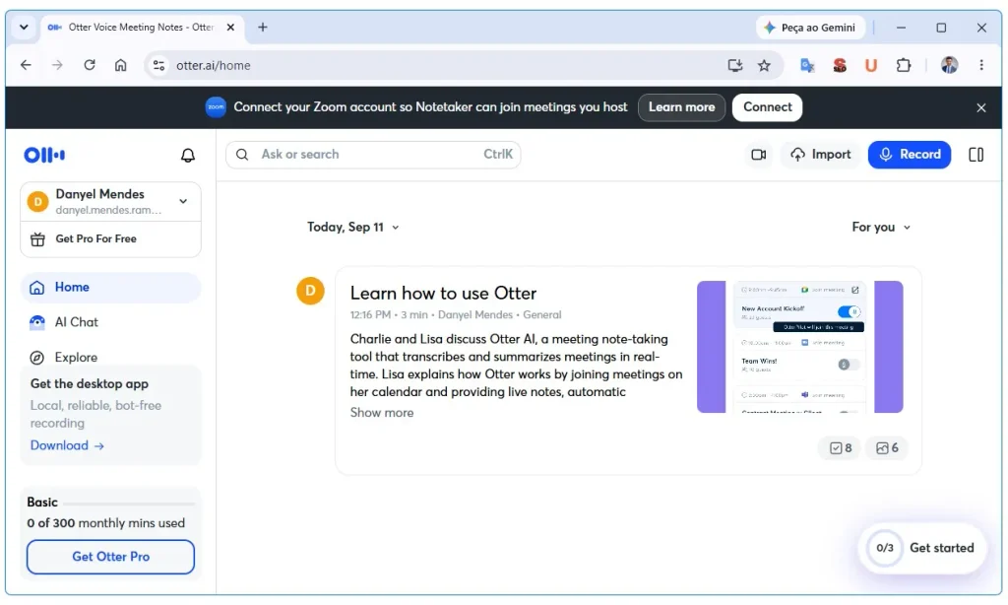Screen dimensions: 1008x605
Task: Open Learn how to use Otter conversation
Action: 443,294
